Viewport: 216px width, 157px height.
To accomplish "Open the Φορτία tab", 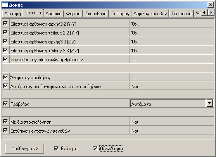I will [73, 14].
